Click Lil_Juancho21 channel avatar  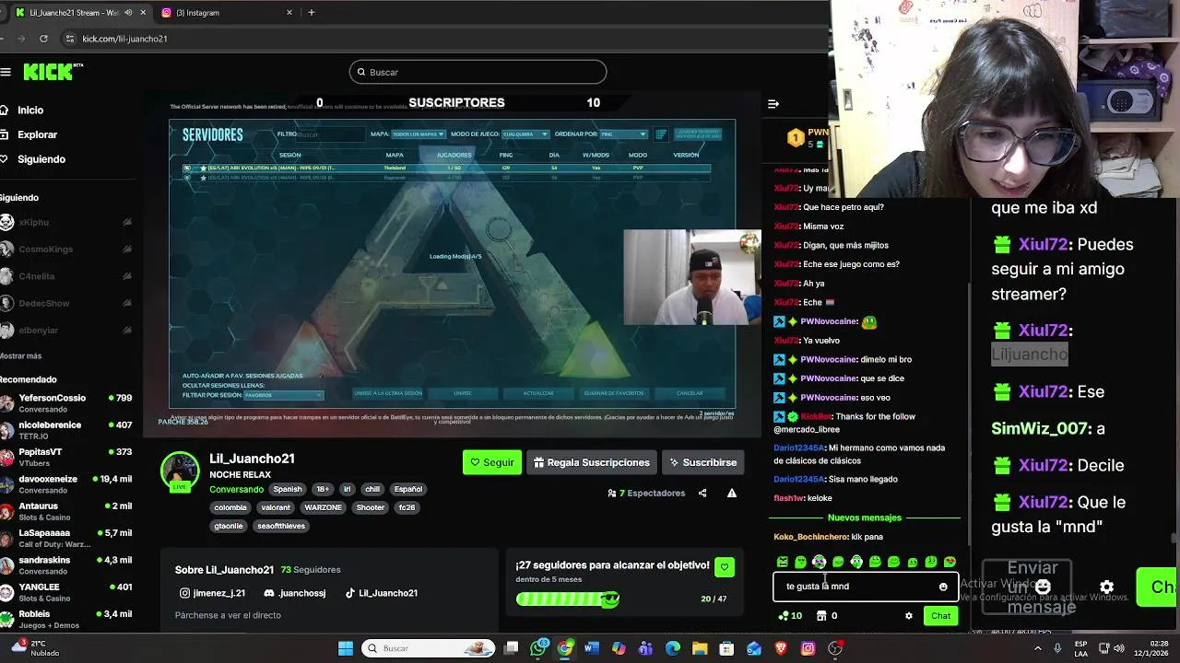180,471
